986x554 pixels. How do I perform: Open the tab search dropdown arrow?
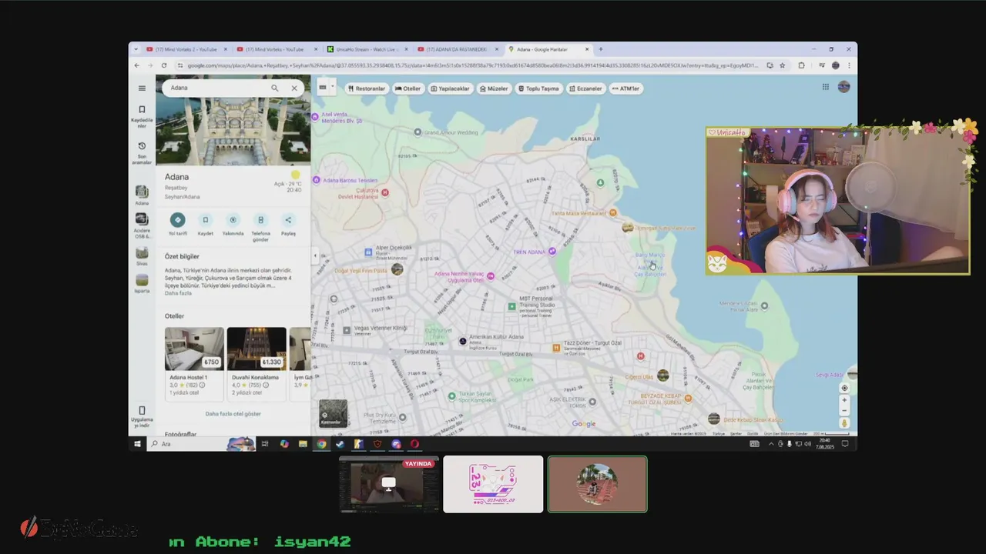136,49
